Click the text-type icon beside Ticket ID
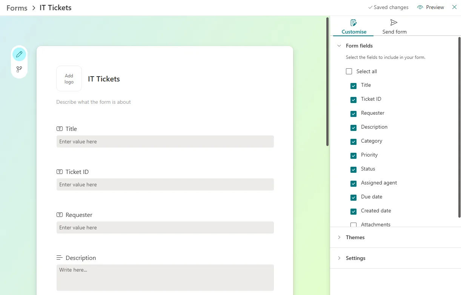 (x=60, y=172)
